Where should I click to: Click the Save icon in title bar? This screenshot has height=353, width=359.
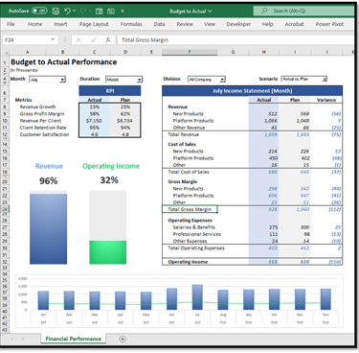tap(56, 12)
